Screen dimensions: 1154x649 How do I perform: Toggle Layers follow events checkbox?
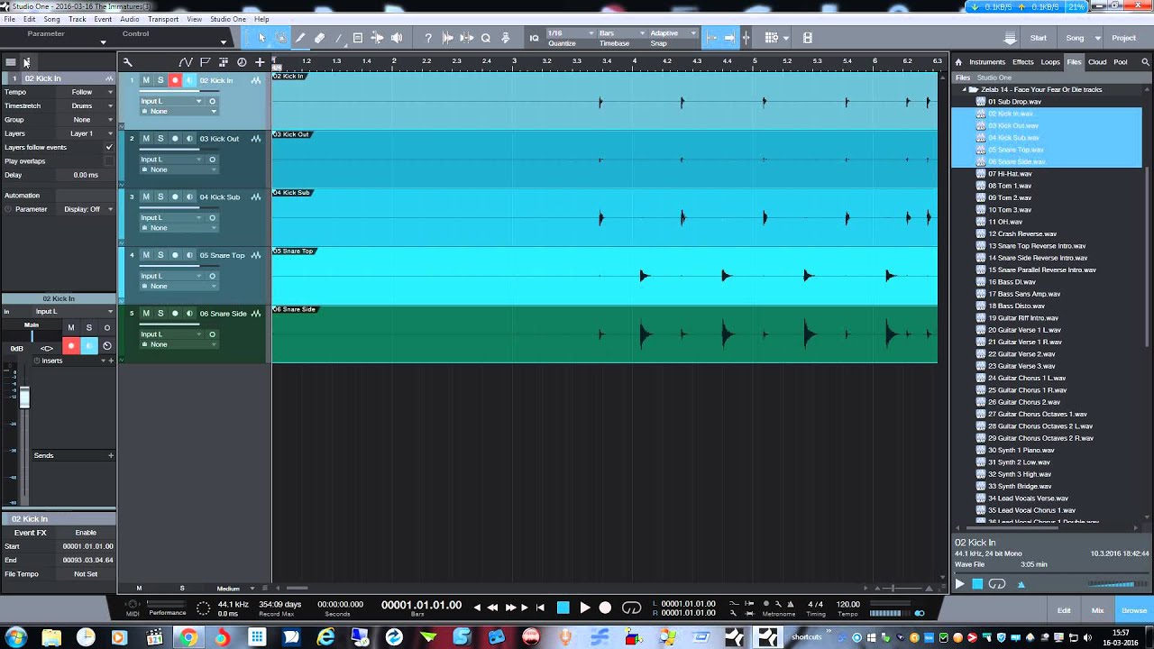(x=109, y=147)
